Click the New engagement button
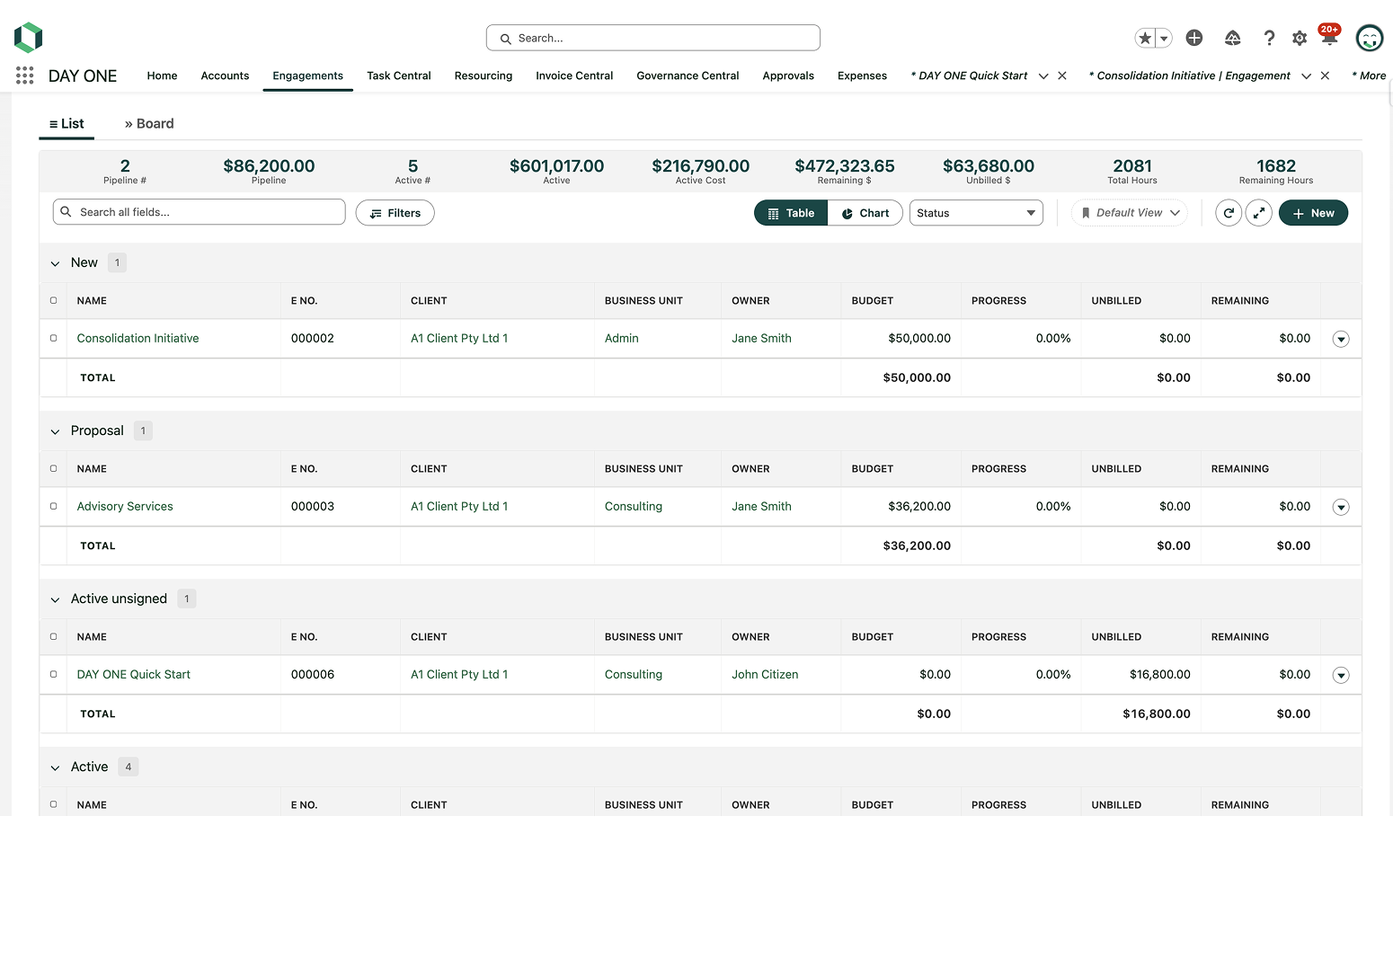 1312,213
